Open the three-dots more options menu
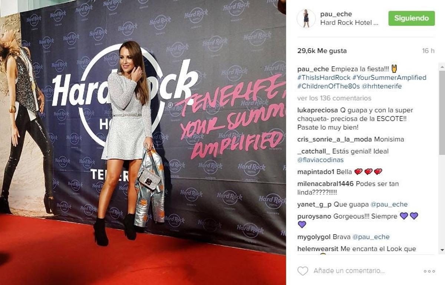 429,271
